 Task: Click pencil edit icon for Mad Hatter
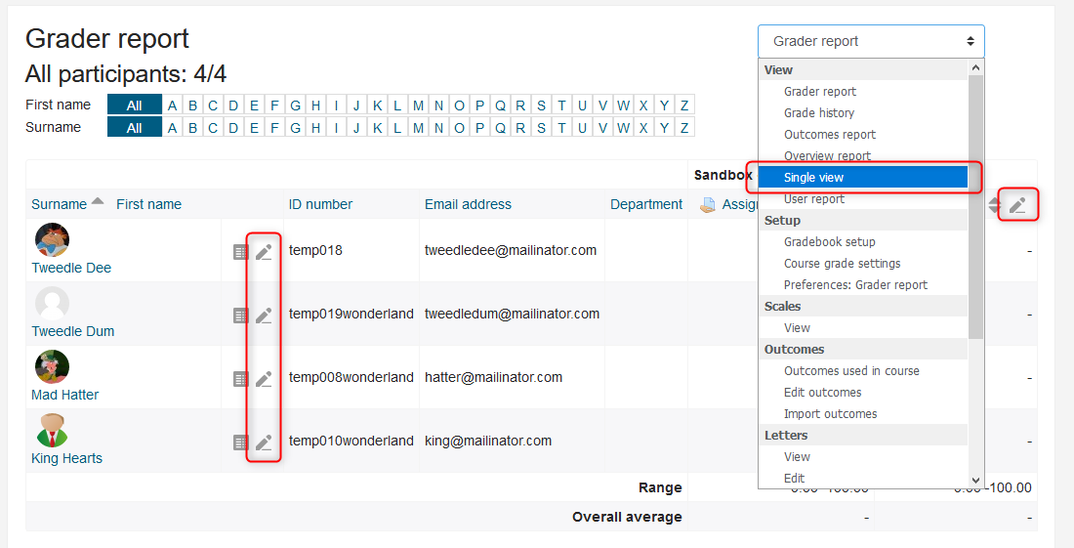click(x=264, y=379)
